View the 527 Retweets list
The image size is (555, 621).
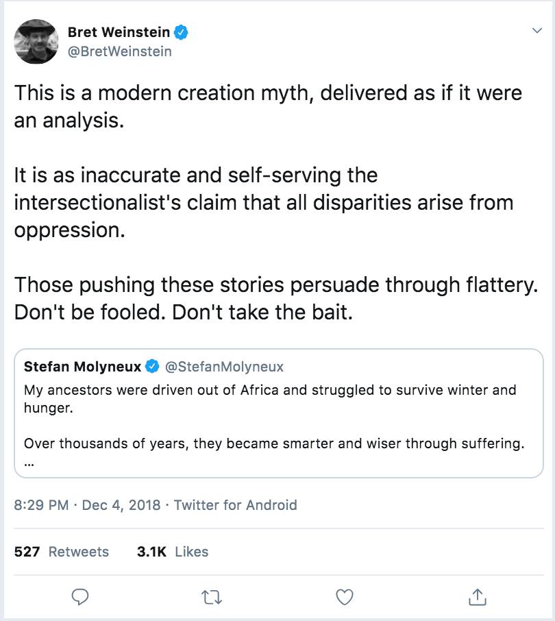pyautogui.click(x=62, y=552)
